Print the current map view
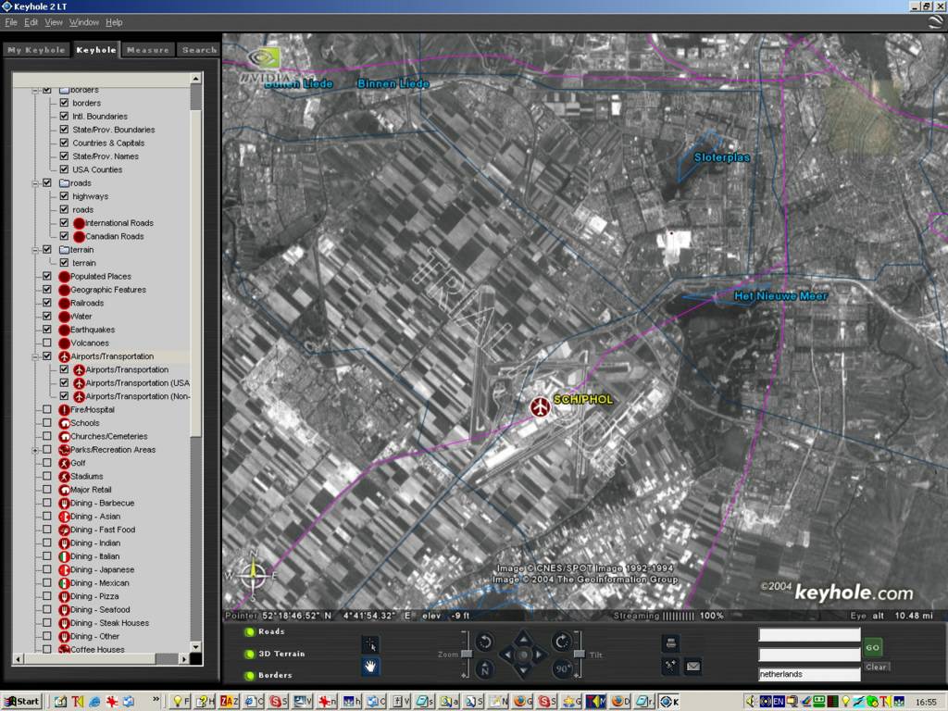The width and height of the screenshot is (948, 711). pos(670,643)
